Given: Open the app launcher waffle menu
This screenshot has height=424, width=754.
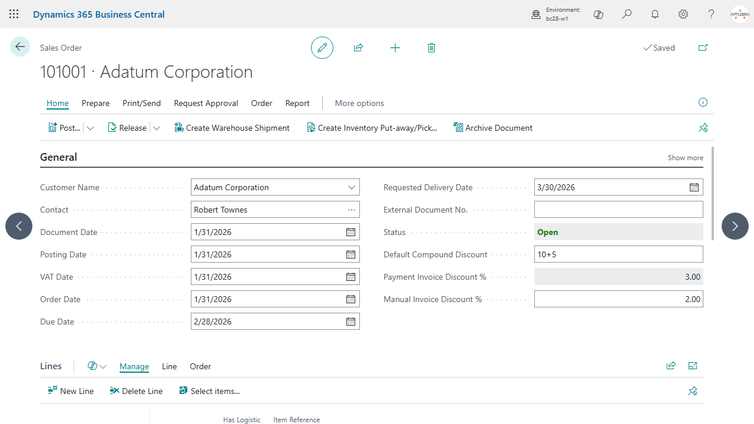Looking at the screenshot, I should coord(14,14).
